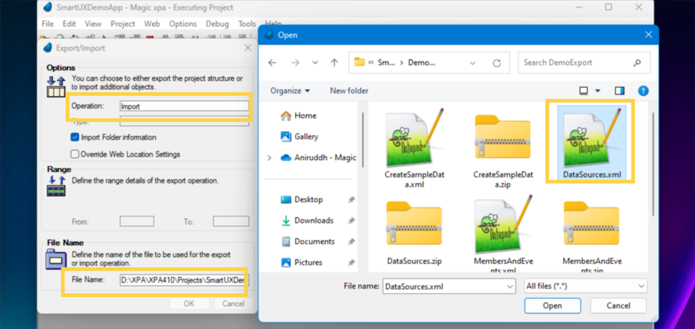695x329 pixels.
Task: Enable Override Web Location Settings
Action: coord(75,154)
